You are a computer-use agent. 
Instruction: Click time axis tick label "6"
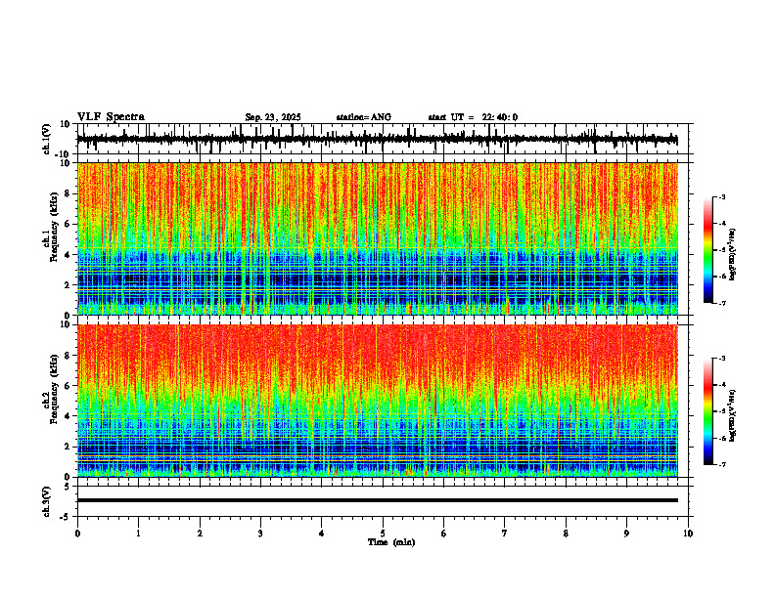coord(444,534)
